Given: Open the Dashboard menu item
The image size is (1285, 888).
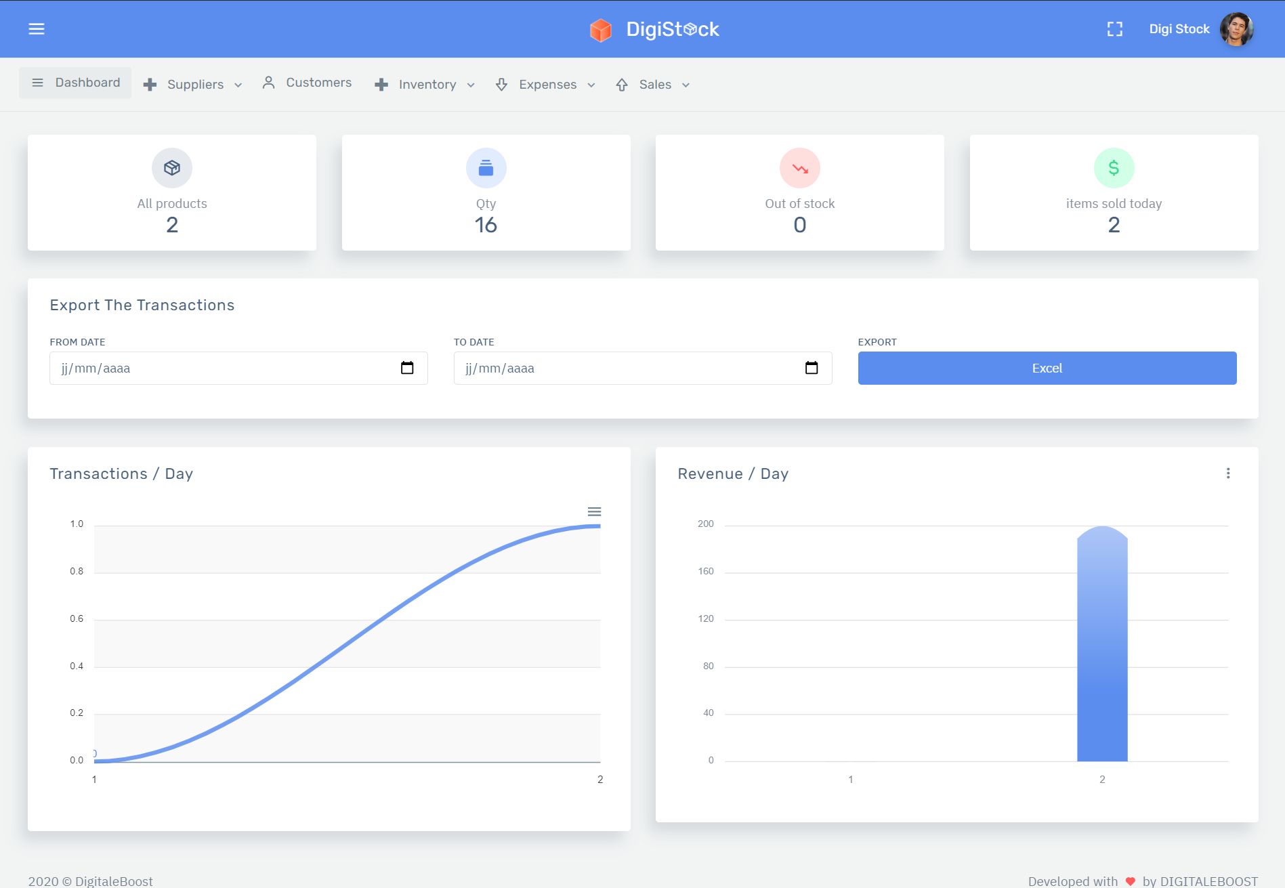Looking at the screenshot, I should 75,83.
